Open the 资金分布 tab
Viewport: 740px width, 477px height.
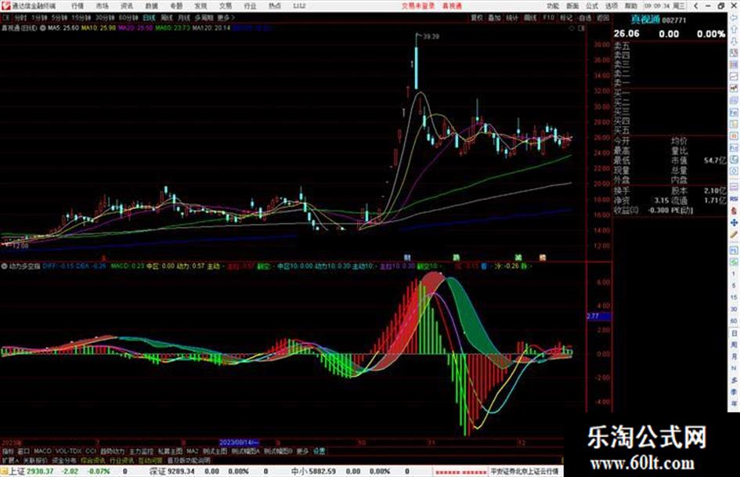click(x=64, y=460)
